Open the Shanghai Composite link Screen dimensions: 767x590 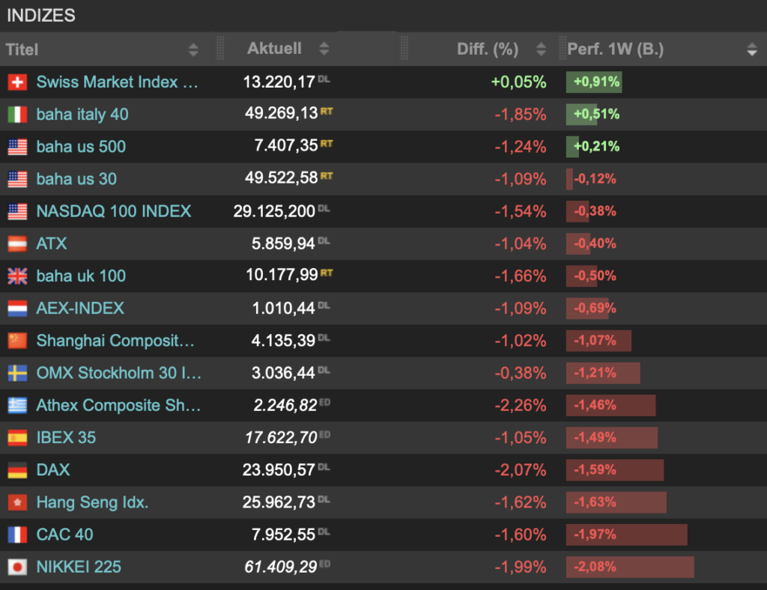(115, 341)
